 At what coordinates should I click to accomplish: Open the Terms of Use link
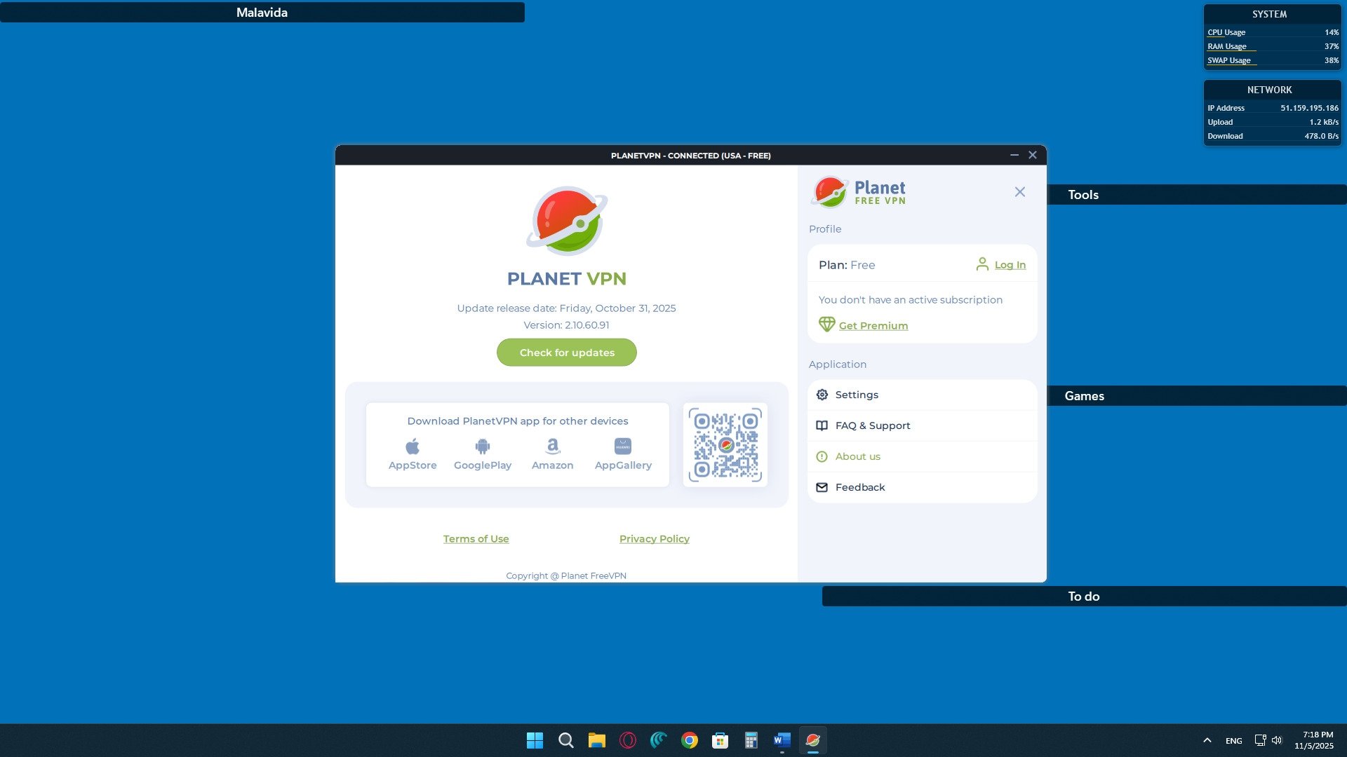[476, 539]
